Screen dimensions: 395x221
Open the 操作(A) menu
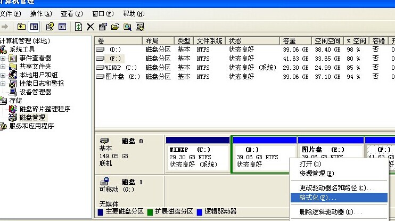tap(41, 14)
